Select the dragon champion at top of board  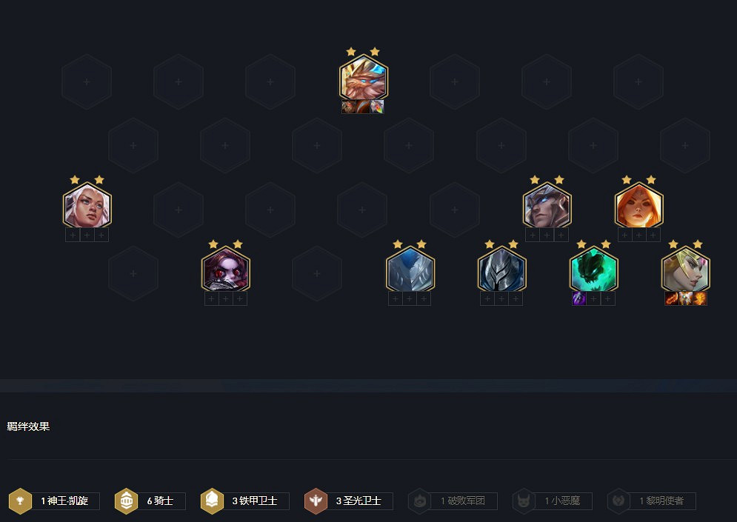[364, 78]
